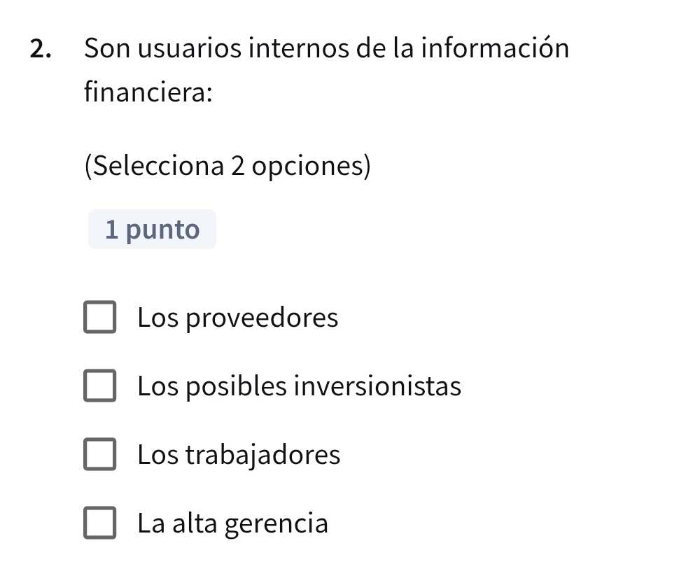Click the question number '2.'
This screenshot has width=679, height=585.
pyautogui.click(x=40, y=48)
